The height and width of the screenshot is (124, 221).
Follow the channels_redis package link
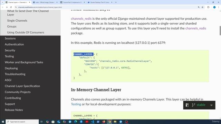pyautogui.click(x=196, y=28)
